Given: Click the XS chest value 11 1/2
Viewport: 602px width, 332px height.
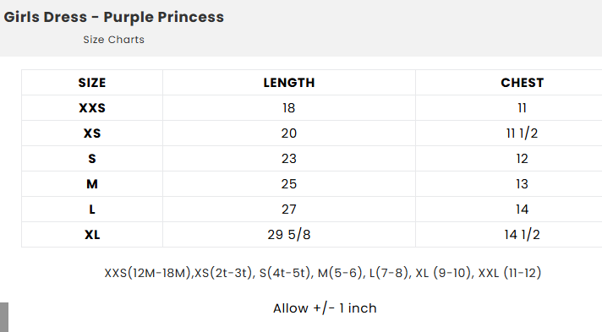Looking at the screenshot, I should pyautogui.click(x=523, y=133).
